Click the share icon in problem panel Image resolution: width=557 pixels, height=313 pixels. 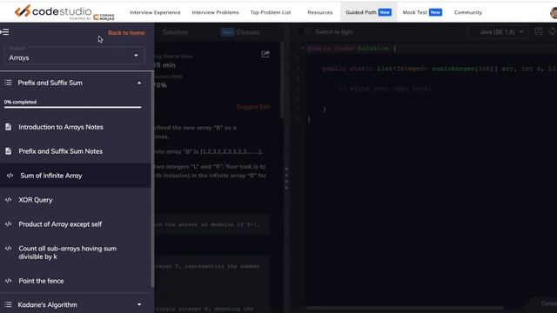tap(265, 54)
